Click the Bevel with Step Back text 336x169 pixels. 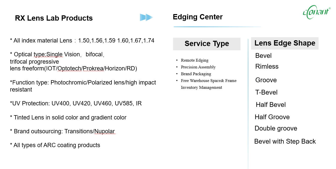[x=285, y=141]
